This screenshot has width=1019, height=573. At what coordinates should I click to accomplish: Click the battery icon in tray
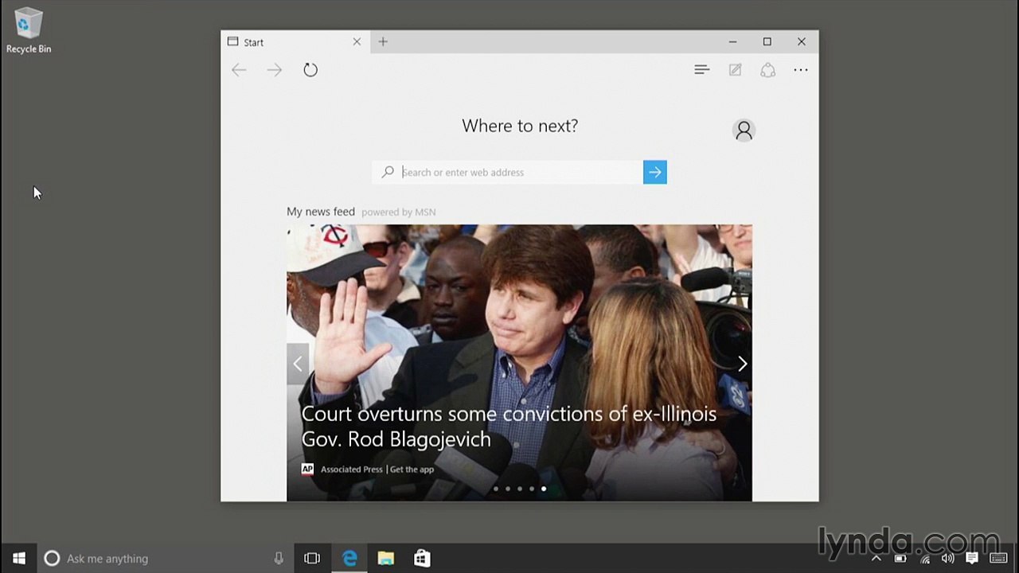pyautogui.click(x=900, y=559)
